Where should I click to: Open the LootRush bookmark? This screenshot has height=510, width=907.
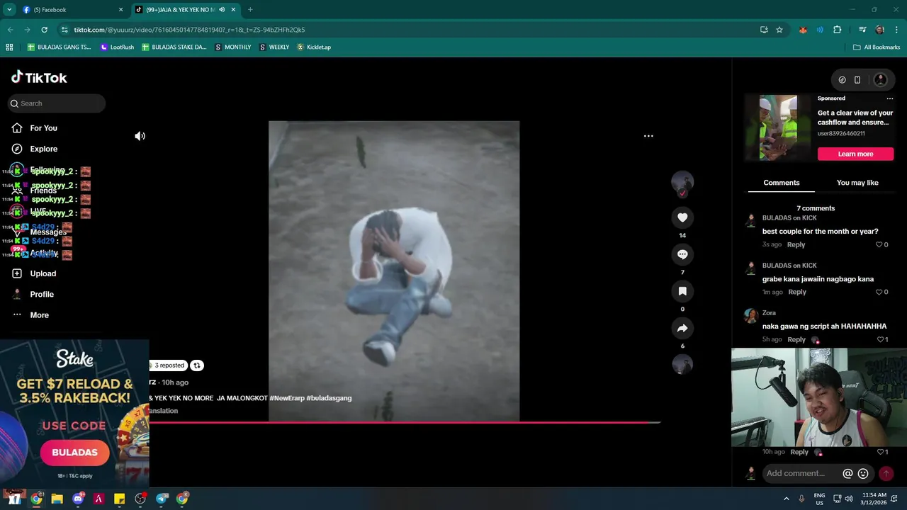click(x=117, y=47)
